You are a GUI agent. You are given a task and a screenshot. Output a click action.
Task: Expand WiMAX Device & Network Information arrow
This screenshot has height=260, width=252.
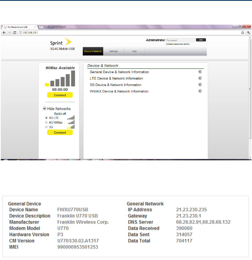[200, 91]
